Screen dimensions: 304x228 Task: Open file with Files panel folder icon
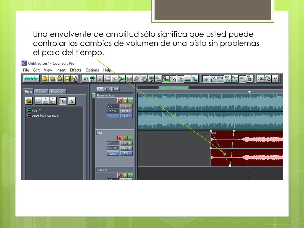point(29,101)
